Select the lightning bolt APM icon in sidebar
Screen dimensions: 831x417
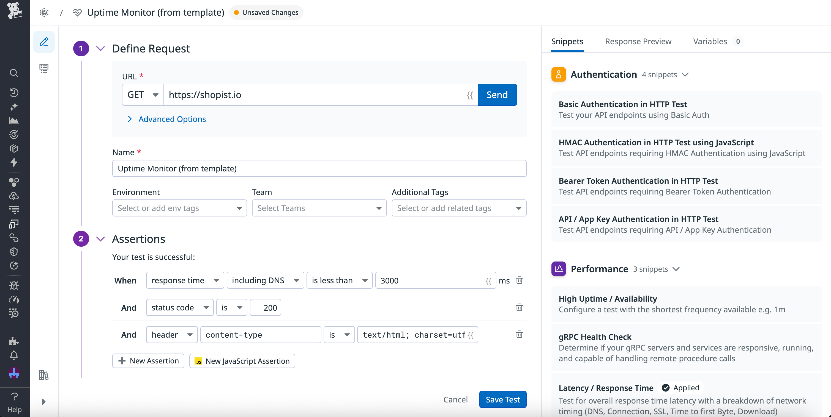point(14,162)
